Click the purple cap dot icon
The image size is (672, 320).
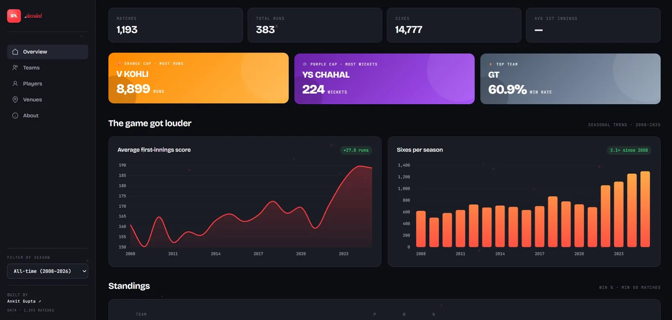(x=304, y=64)
